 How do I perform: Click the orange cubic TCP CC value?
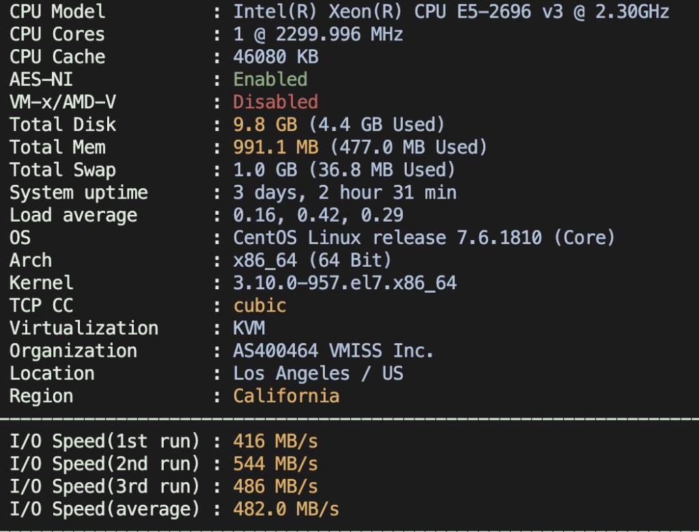click(x=259, y=305)
